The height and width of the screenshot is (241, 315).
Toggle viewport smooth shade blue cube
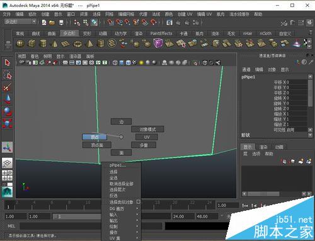122,62
